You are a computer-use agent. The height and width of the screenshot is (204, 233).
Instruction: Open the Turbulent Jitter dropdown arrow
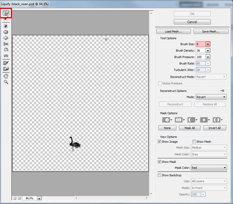click(208, 70)
